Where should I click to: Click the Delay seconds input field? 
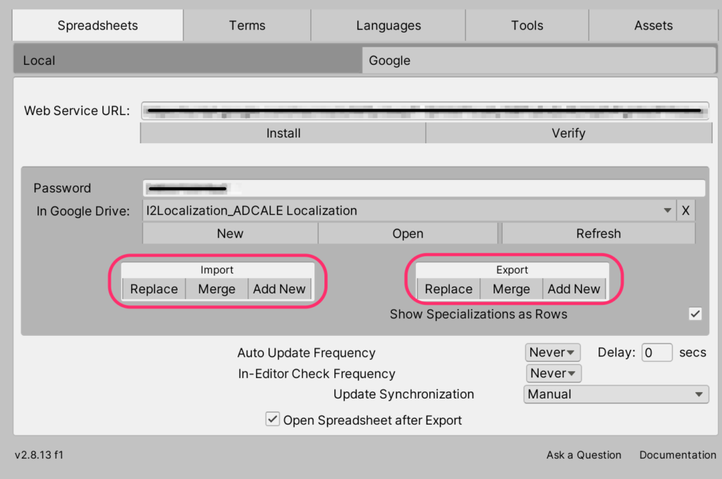pos(656,352)
